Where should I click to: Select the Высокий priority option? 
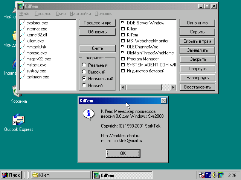(x=84, y=72)
